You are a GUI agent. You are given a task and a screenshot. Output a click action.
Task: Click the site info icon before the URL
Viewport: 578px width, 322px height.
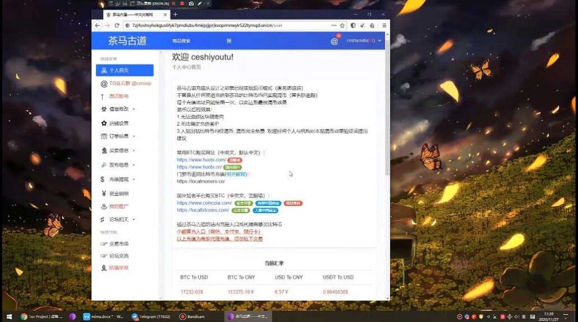[x=128, y=25]
